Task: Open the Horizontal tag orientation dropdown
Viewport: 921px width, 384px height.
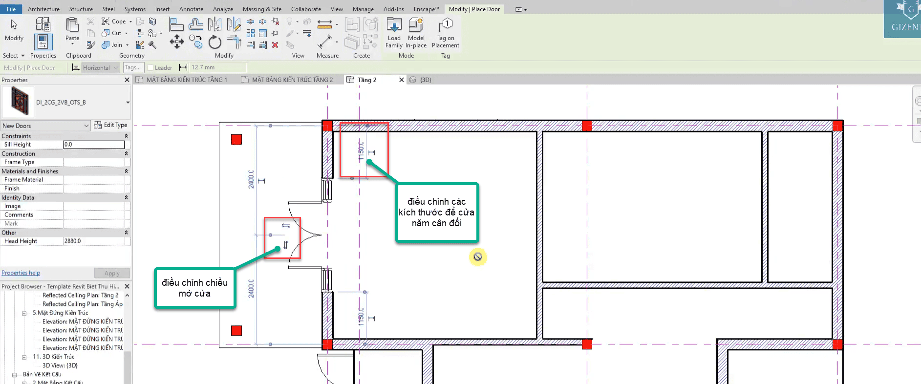Action: pos(100,67)
